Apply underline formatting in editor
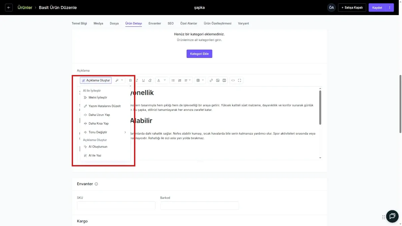Image resolution: width=402 pixels, height=226 pixels. point(143,80)
